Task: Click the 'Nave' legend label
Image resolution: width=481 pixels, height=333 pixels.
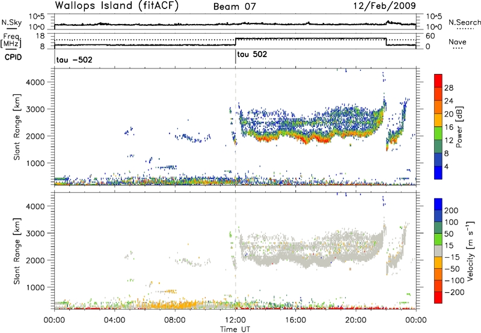Action: click(x=458, y=42)
